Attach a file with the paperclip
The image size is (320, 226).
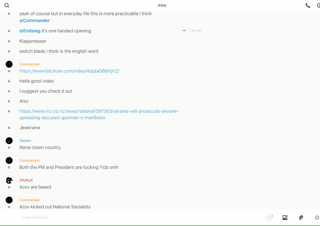pos(301,218)
